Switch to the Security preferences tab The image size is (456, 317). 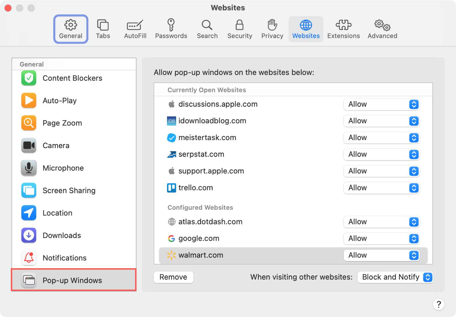coord(240,29)
